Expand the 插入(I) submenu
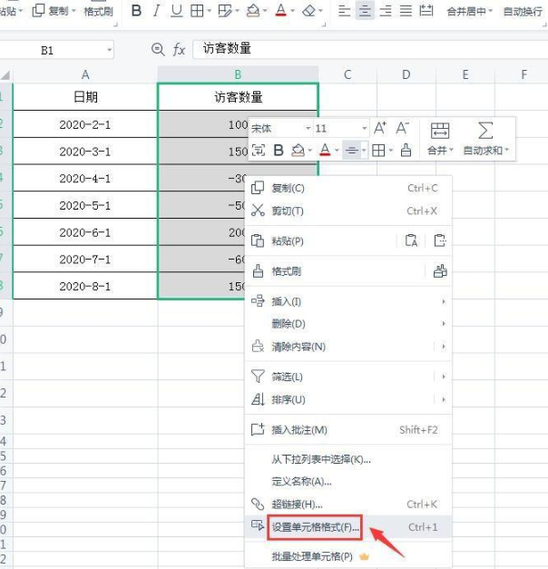This screenshot has height=569, width=548. [348, 301]
